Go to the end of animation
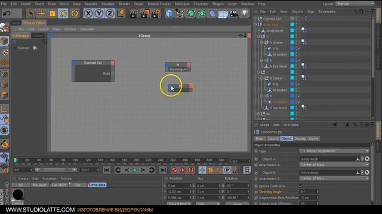The width and height of the screenshot is (382, 214). (x=163, y=170)
